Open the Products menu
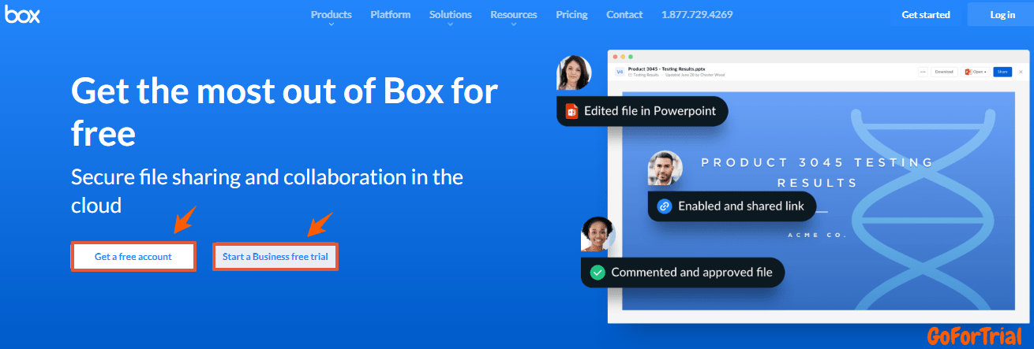Image resolution: width=1034 pixels, height=349 pixels. click(332, 14)
